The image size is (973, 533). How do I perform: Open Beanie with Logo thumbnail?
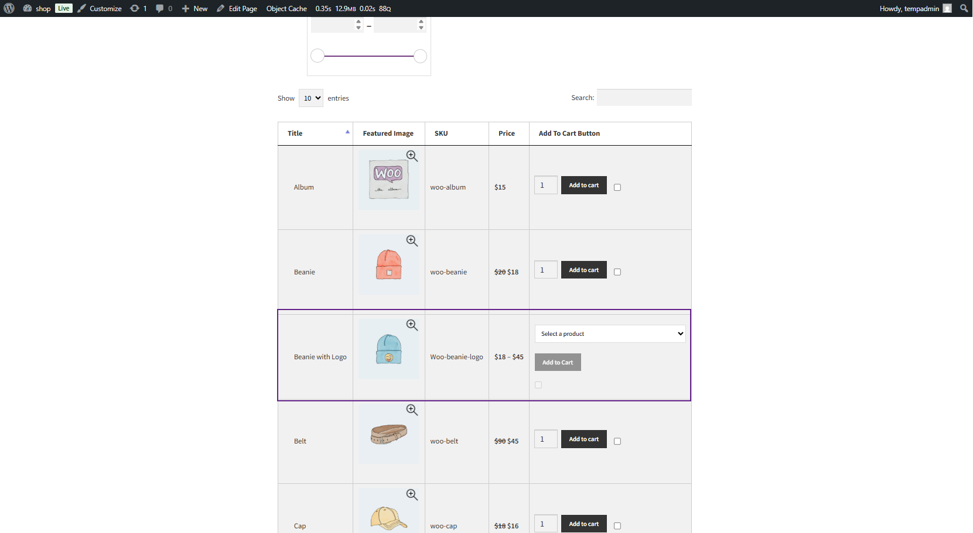[389, 349]
